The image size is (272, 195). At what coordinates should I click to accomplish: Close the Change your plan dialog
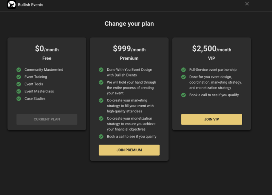coord(247,4)
